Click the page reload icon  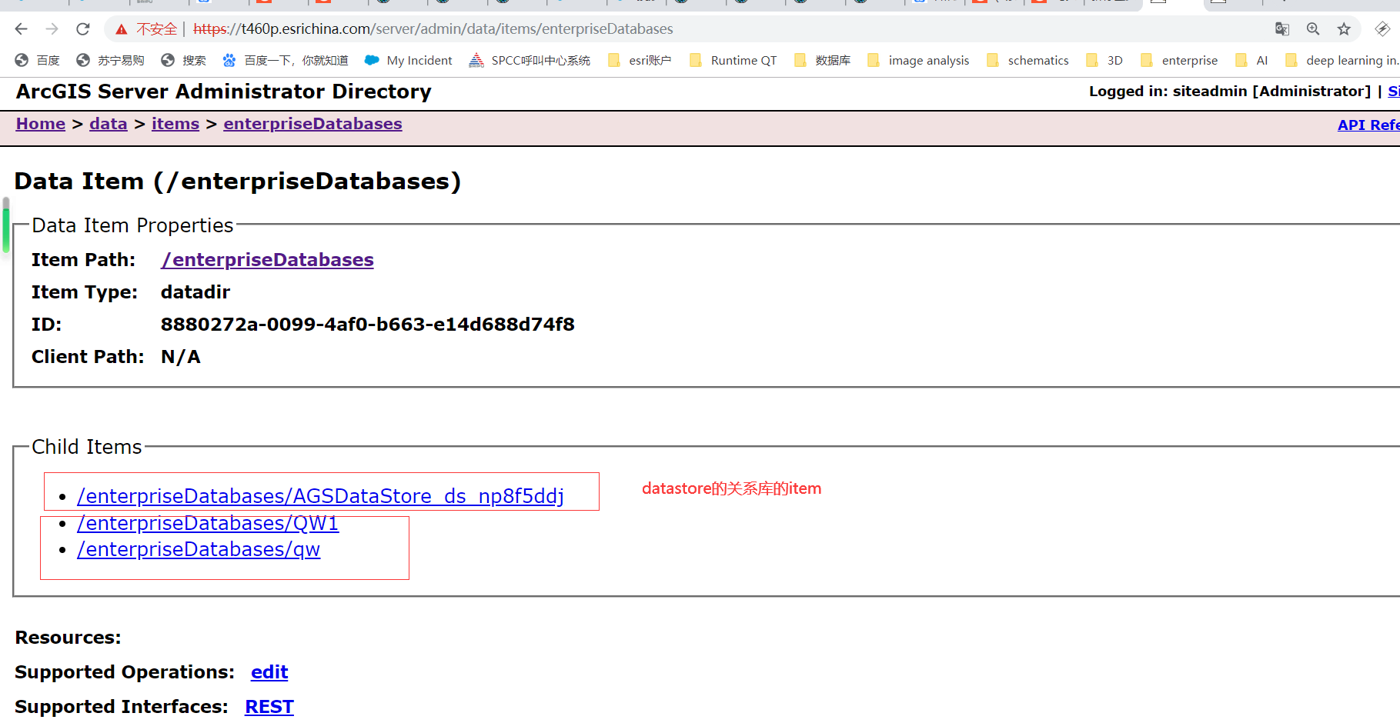tap(82, 28)
